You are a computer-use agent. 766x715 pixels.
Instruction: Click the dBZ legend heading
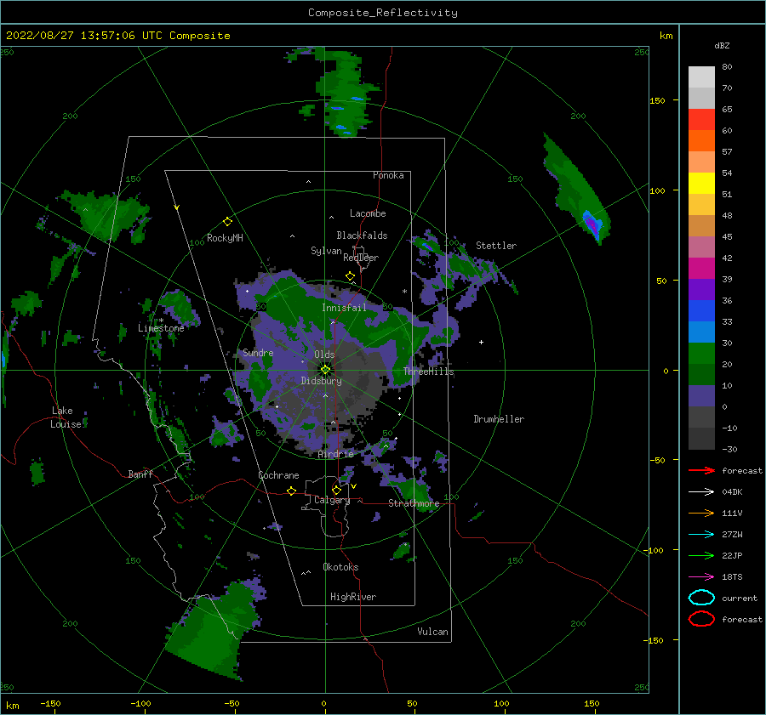722,46
